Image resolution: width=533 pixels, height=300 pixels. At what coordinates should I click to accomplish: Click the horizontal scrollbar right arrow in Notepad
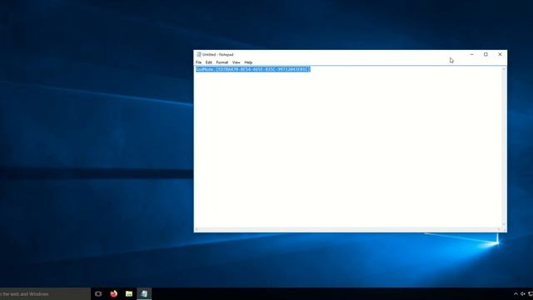[499, 230]
